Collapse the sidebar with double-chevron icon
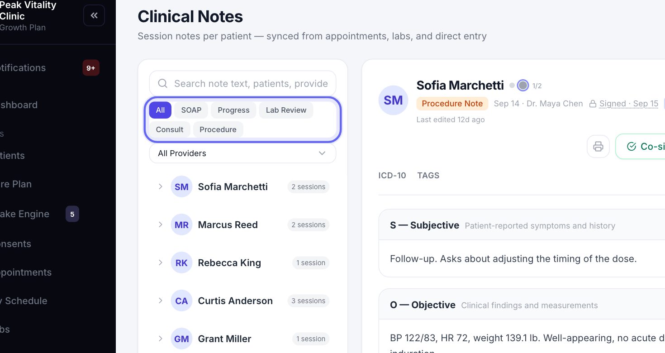The height and width of the screenshot is (353, 665). tap(94, 16)
